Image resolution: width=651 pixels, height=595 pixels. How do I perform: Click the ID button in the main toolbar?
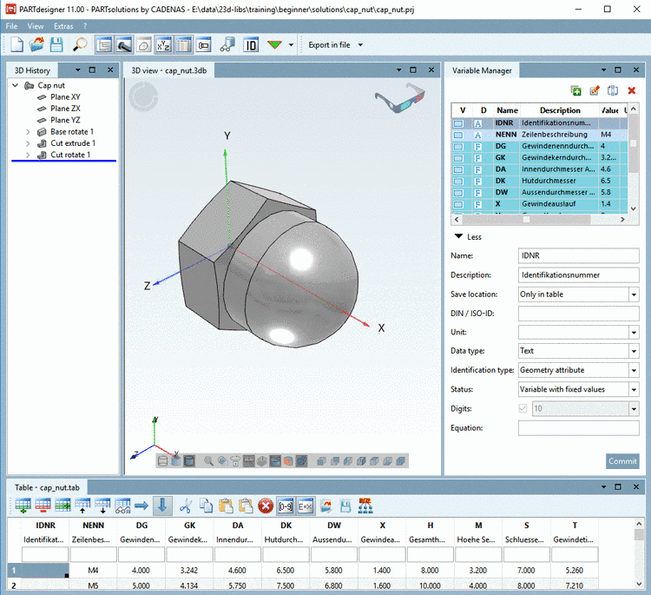tap(252, 44)
